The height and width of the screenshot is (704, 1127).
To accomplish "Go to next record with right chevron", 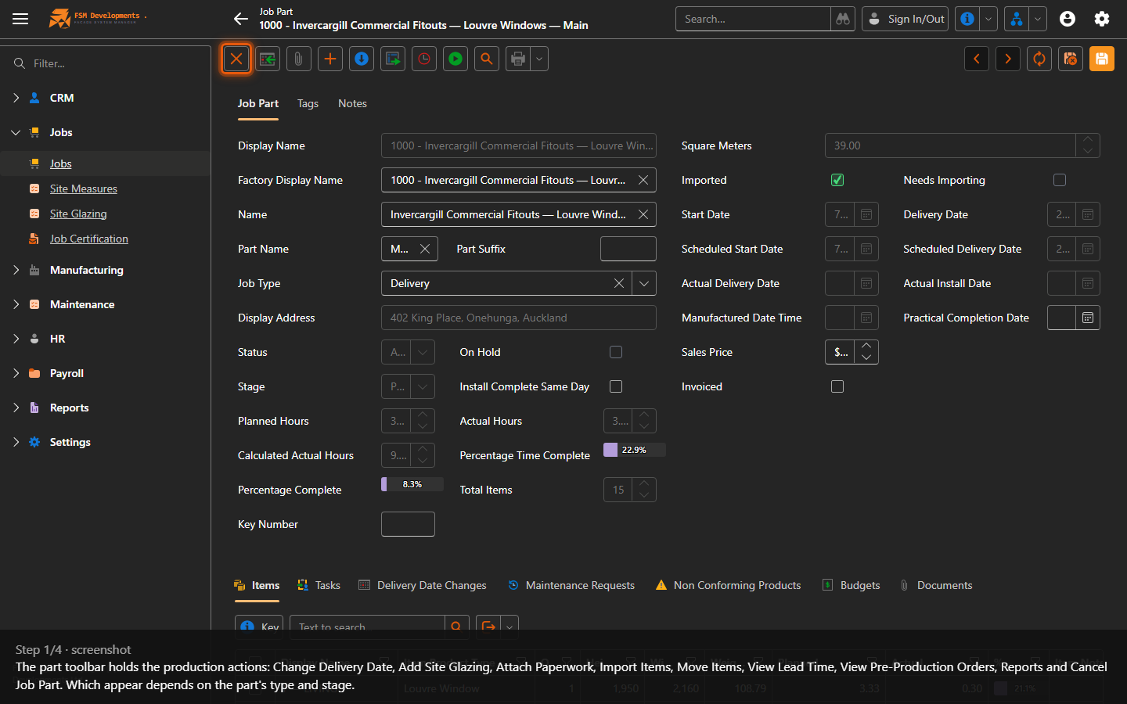I will pyautogui.click(x=1008, y=59).
